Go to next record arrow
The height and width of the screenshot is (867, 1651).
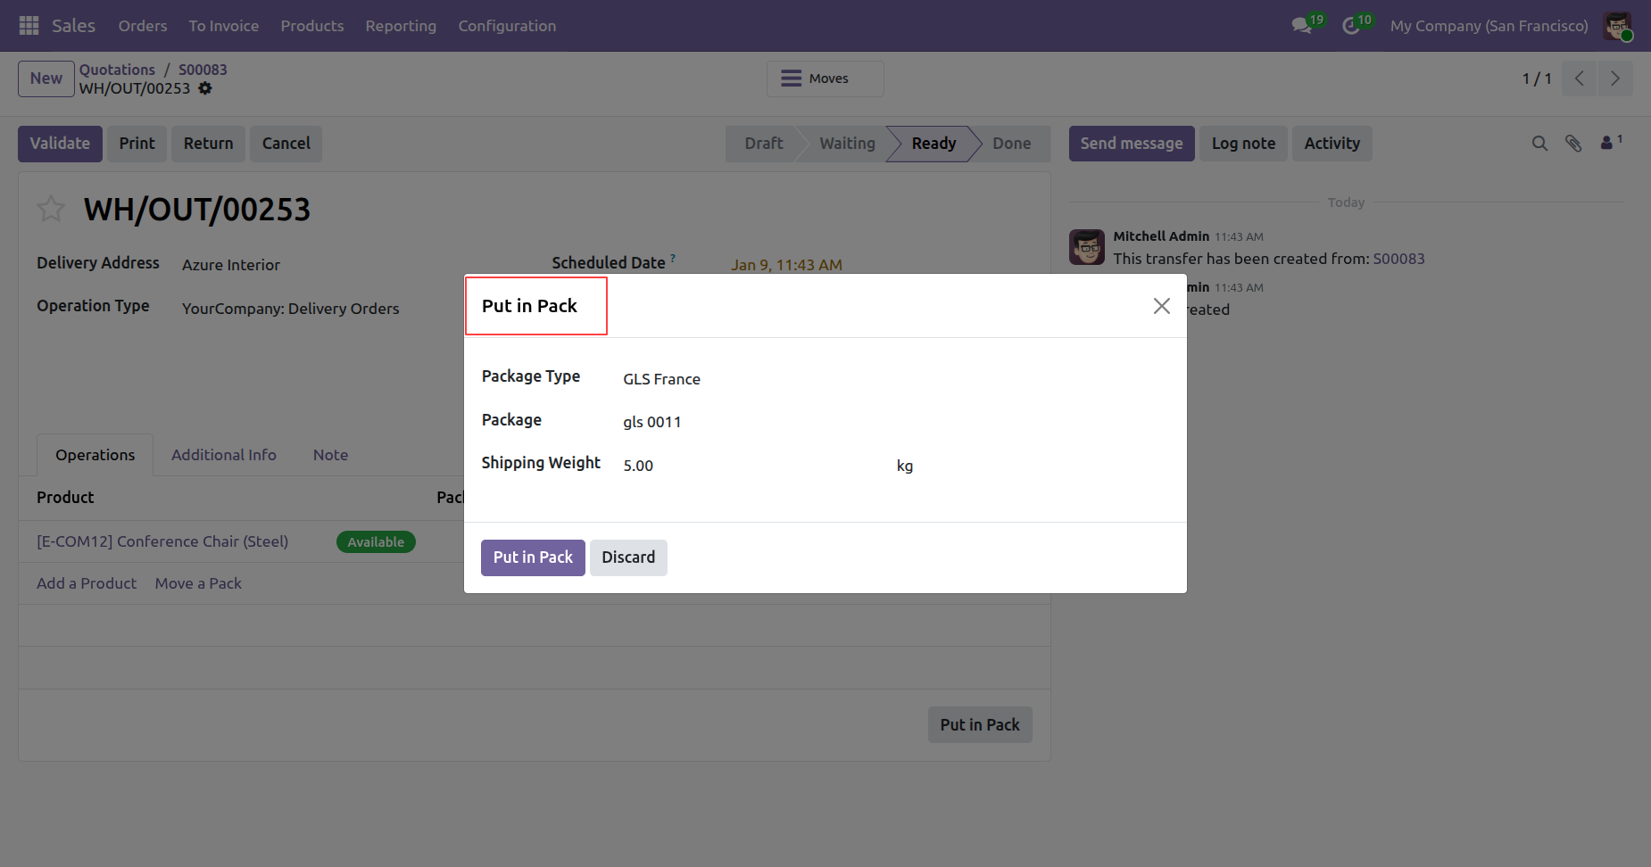click(1615, 78)
